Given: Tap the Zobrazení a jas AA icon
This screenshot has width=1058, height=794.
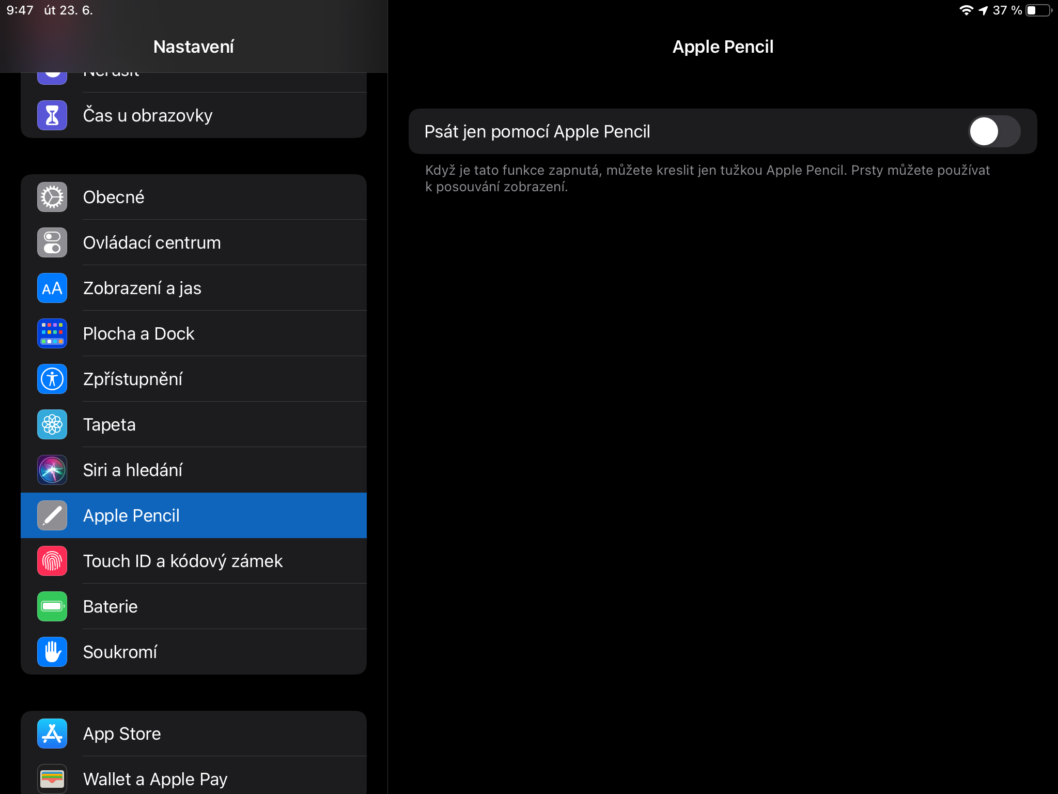Looking at the screenshot, I should (52, 288).
